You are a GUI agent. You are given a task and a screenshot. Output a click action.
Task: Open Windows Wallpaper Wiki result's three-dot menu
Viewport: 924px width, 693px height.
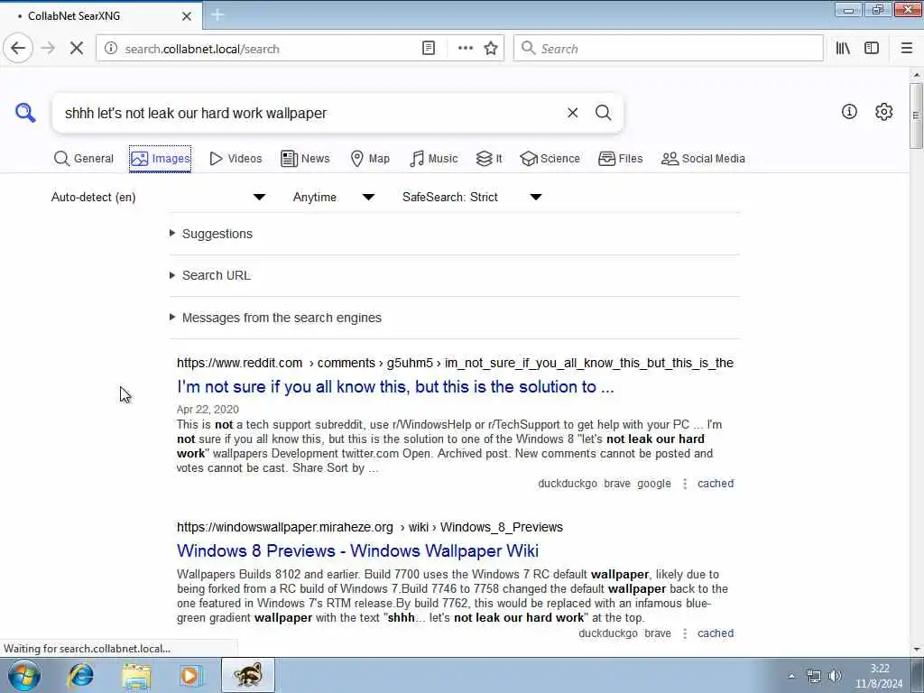click(x=685, y=633)
